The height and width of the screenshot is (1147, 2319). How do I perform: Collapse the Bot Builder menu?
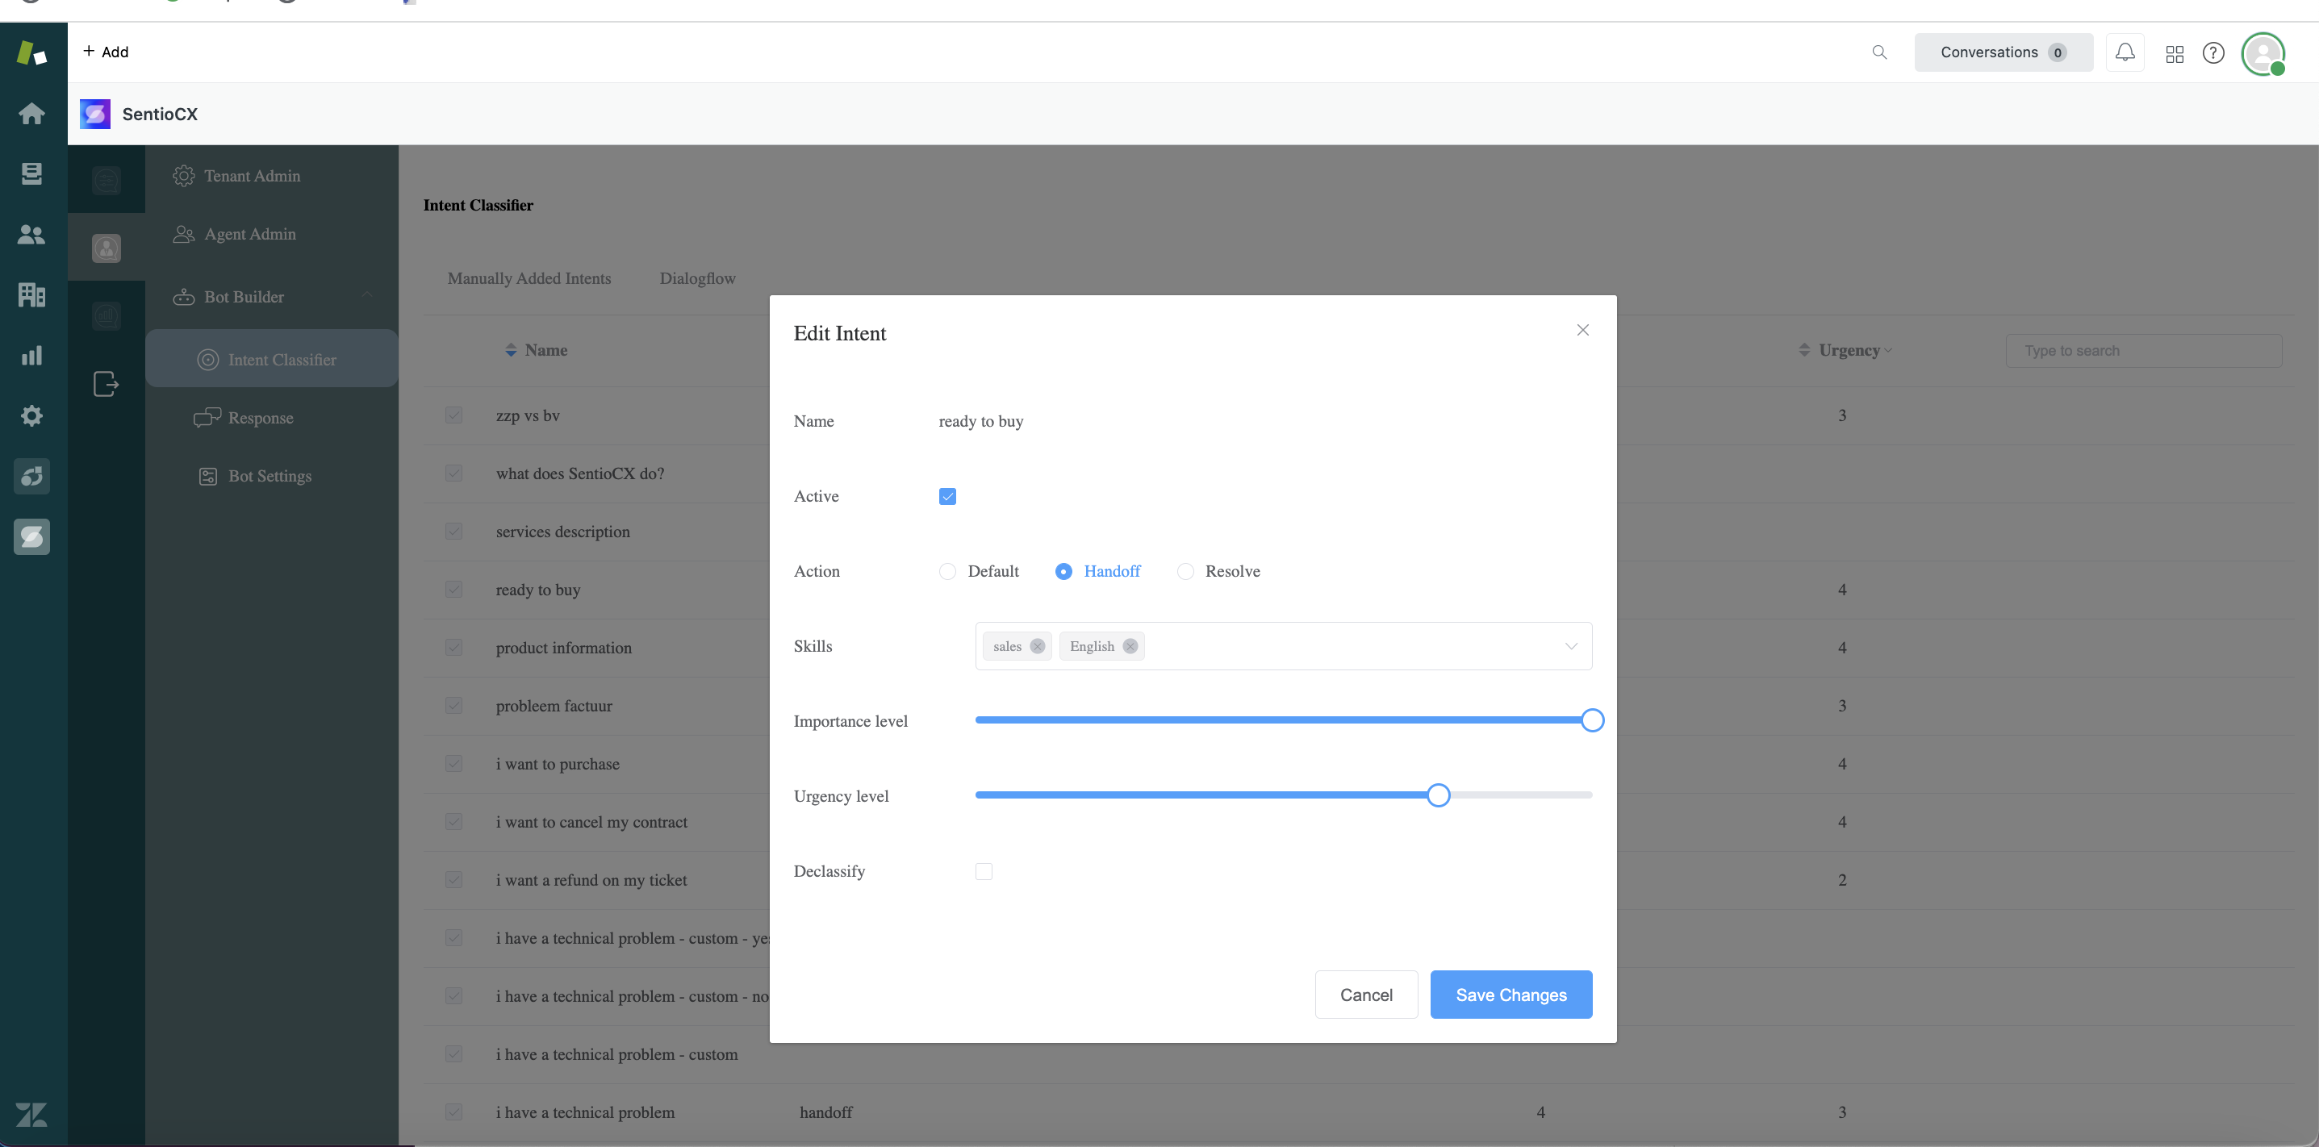point(366,296)
